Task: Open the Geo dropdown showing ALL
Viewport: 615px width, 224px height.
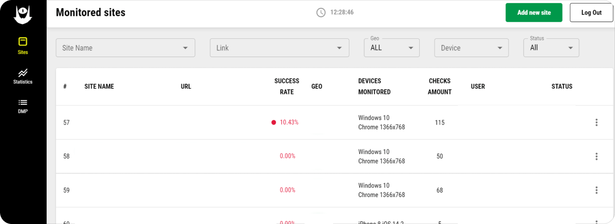Action: coord(391,48)
